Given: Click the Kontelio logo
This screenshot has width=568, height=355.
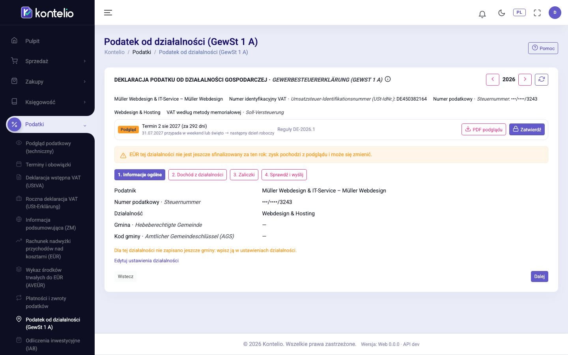Looking at the screenshot, I should point(47,13).
